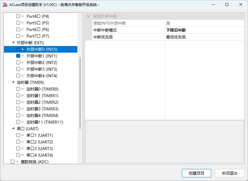Select the 模数转换 (ADC) tree row
This screenshot has height=181, width=248.
coord(35,161)
